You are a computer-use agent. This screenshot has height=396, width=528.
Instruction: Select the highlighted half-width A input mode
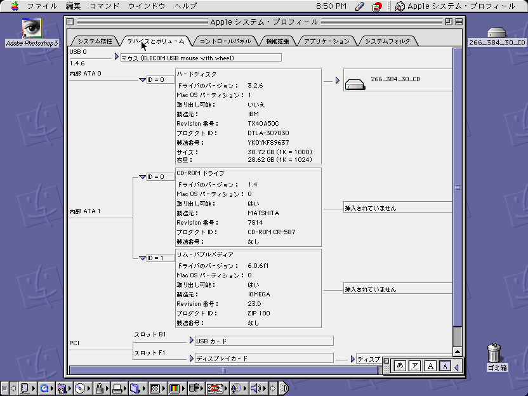[x=445, y=366]
